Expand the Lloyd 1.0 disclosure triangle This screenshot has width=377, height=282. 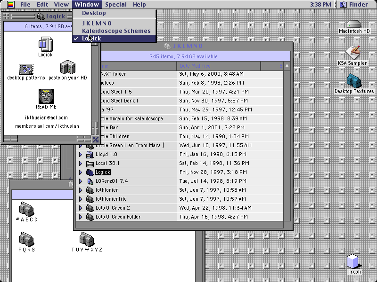[x=81, y=155]
